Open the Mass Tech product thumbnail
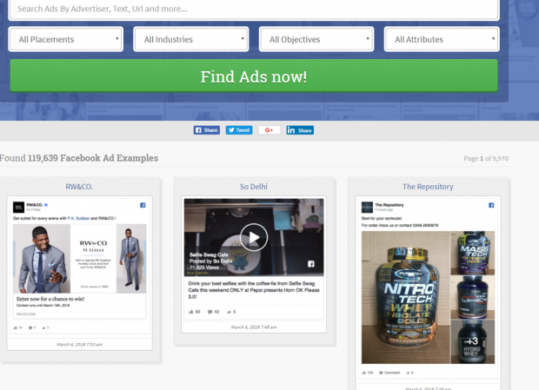 pyautogui.click(x=473, y=253)
